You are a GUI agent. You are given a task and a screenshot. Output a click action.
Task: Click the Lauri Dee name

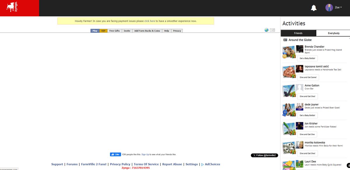[x=311, y=162]
